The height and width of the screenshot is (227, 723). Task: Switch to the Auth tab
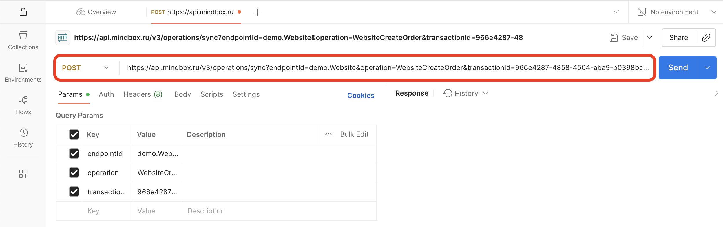coord(106,94)
